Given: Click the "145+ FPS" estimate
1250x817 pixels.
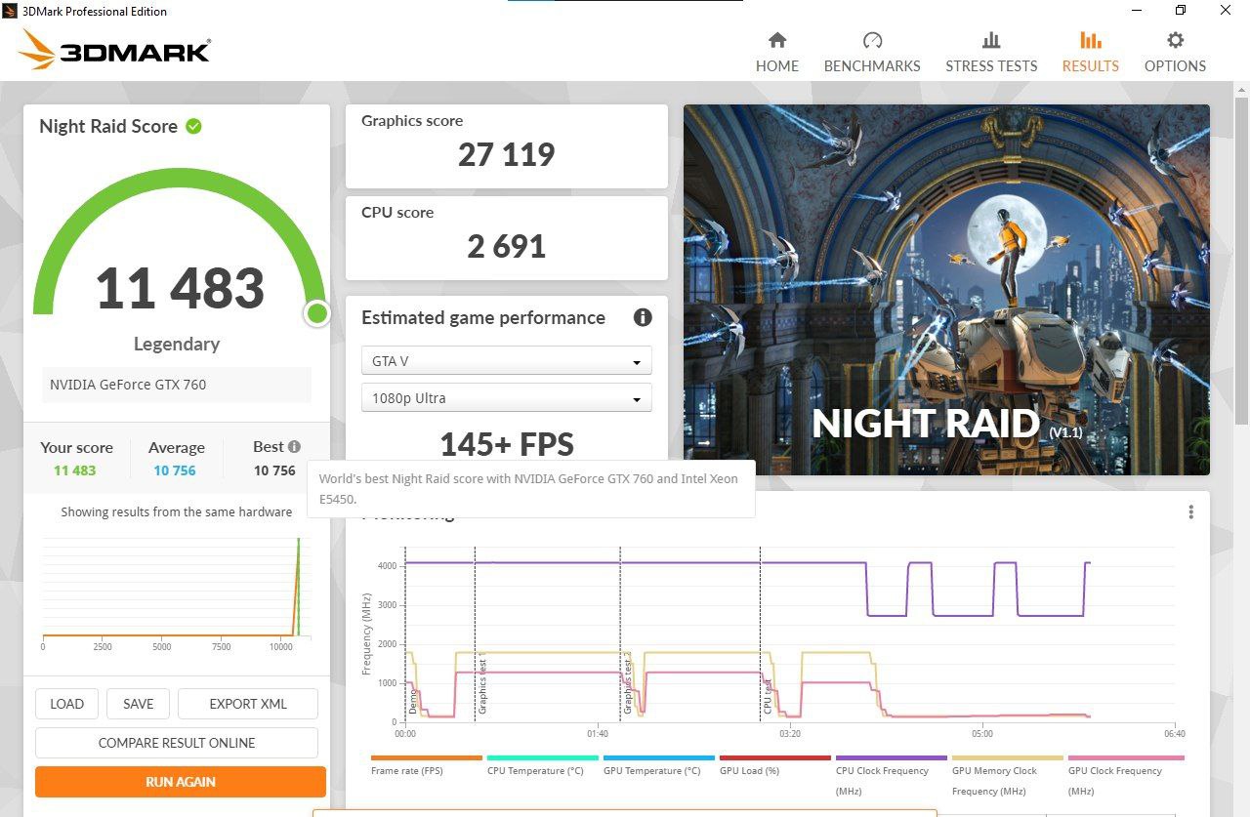Looking at the screenshot, I should click(x=506, y=445).
